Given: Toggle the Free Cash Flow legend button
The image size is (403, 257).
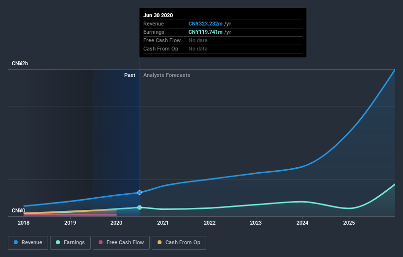Looking at the screenshot, I should 121,243.
